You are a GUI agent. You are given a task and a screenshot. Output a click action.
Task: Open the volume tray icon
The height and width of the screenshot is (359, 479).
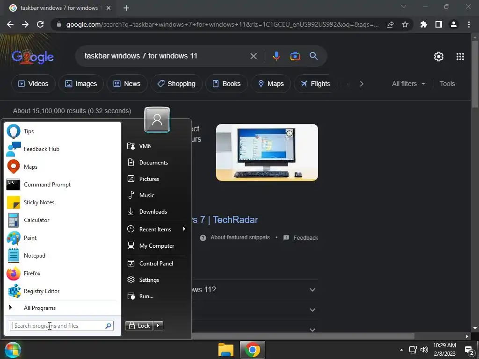click(x=424, y=350)
